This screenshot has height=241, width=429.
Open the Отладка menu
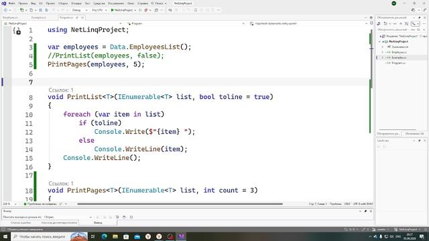pyautogui.click(x=76, y=3)
